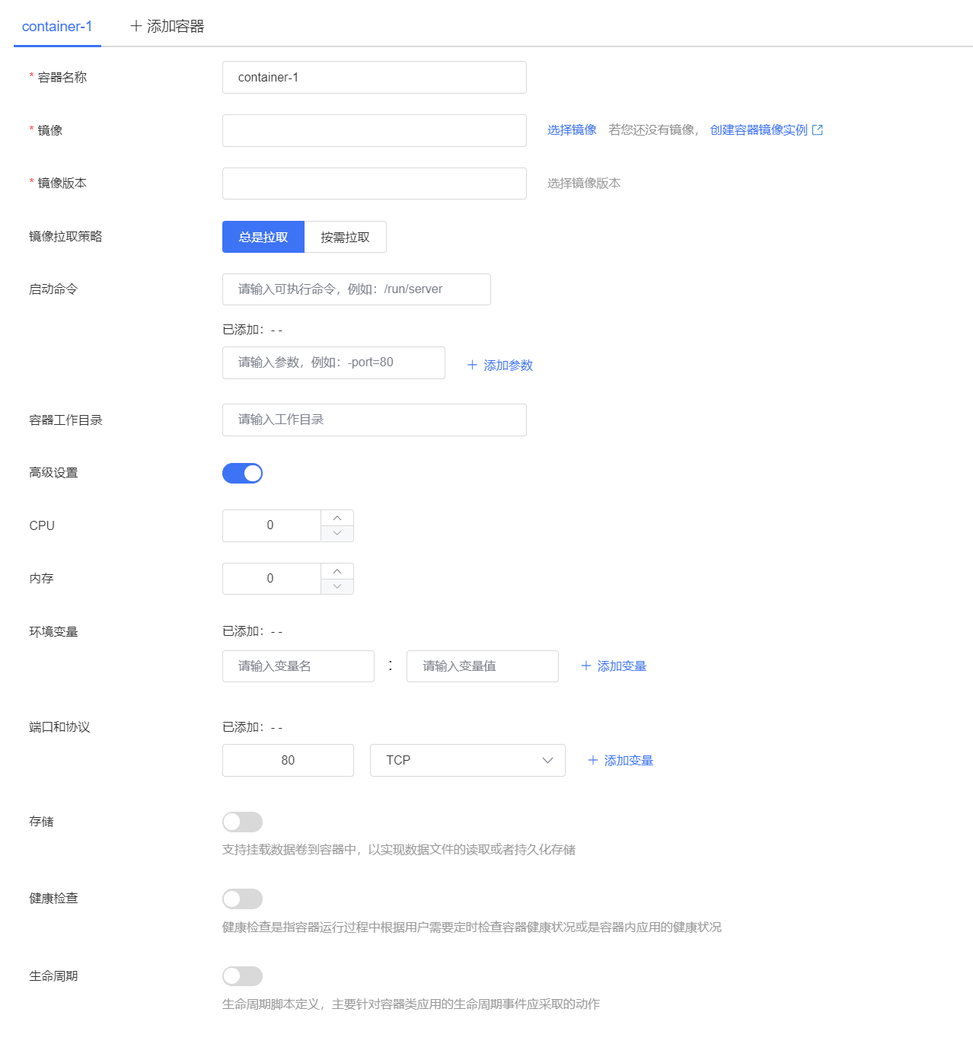Enable the 生命周期 toggle switch
973x1044 pixels.
pyautogui.click(x=242, y=976)
